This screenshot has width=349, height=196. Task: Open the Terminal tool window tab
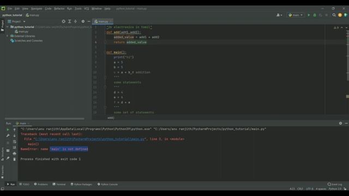click(x=59, y=185)
